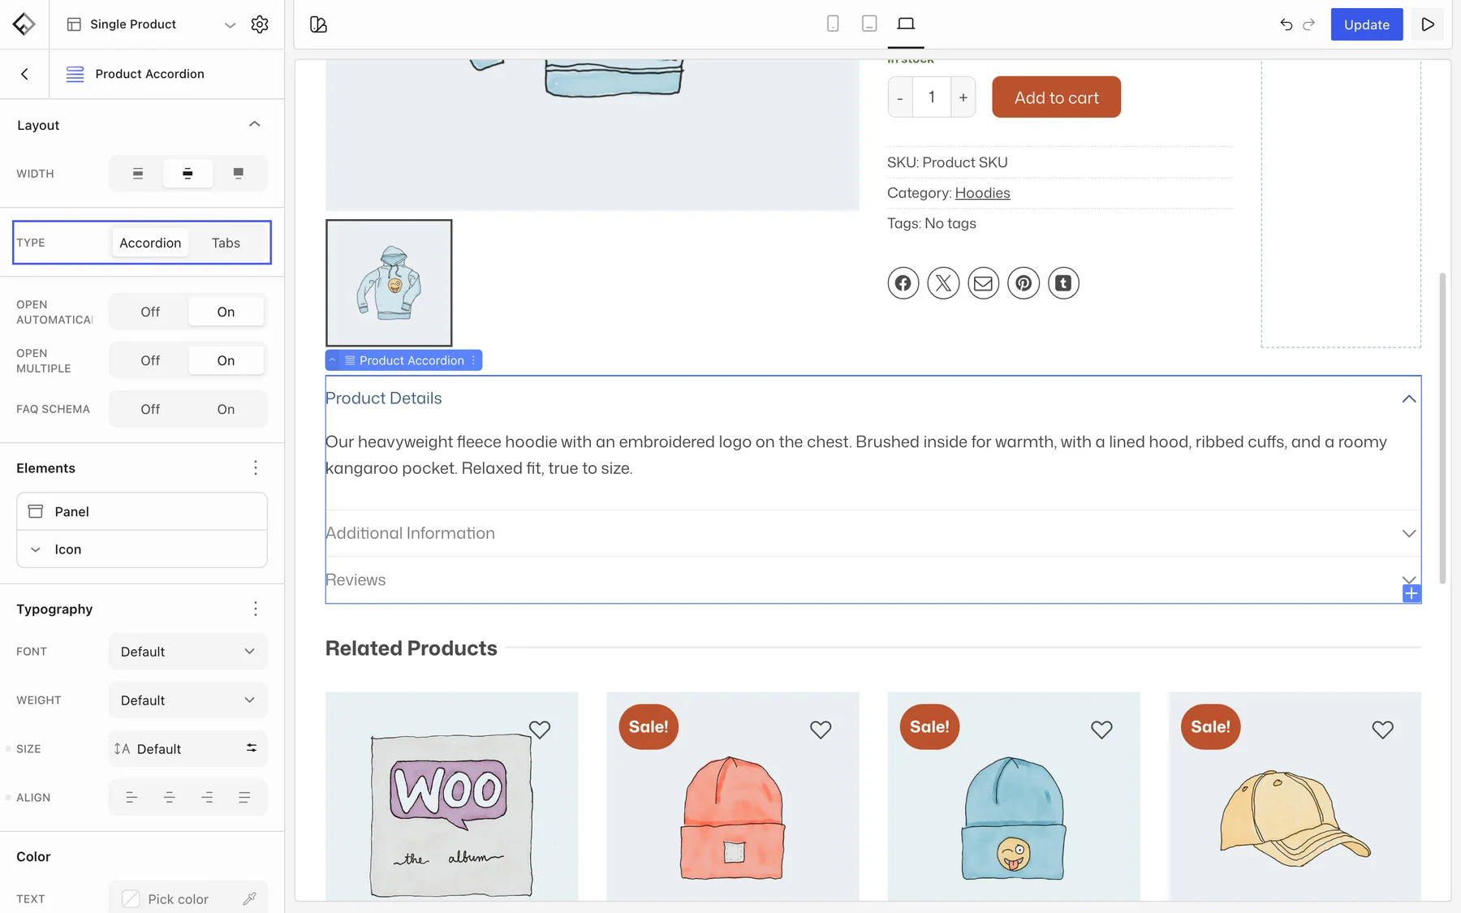Switch to tablet preview

(x=869, y=24)
